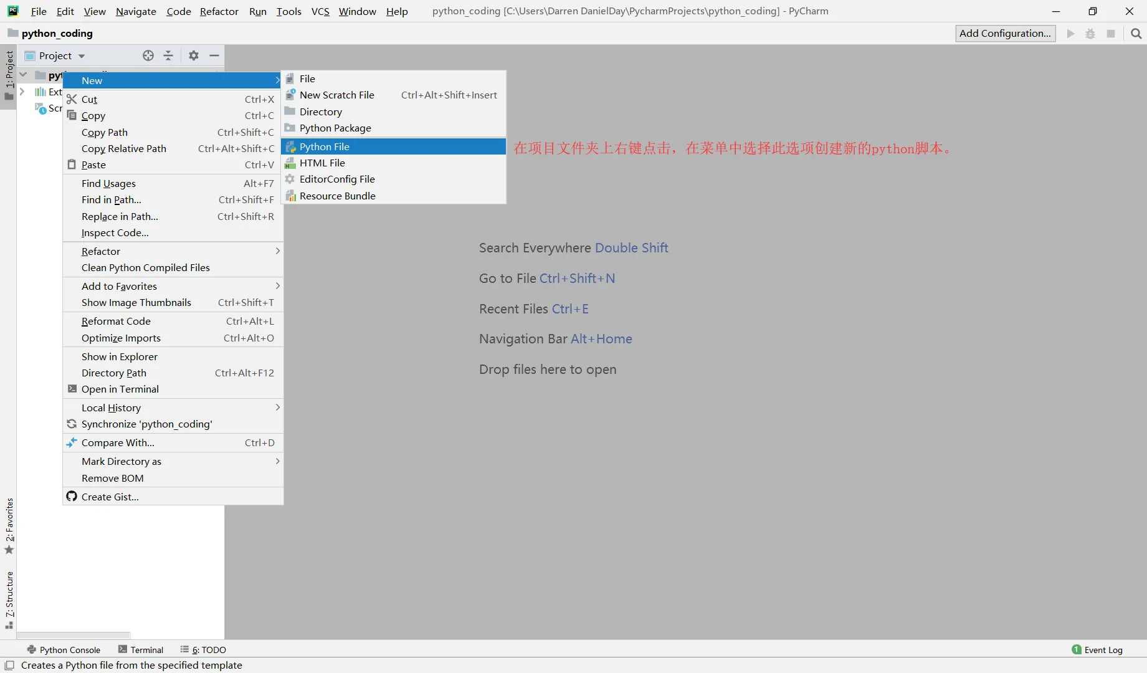The image size is (1147, 673).
Task: Click the Paste clipboard icon
Action: [x=72, y=165]
